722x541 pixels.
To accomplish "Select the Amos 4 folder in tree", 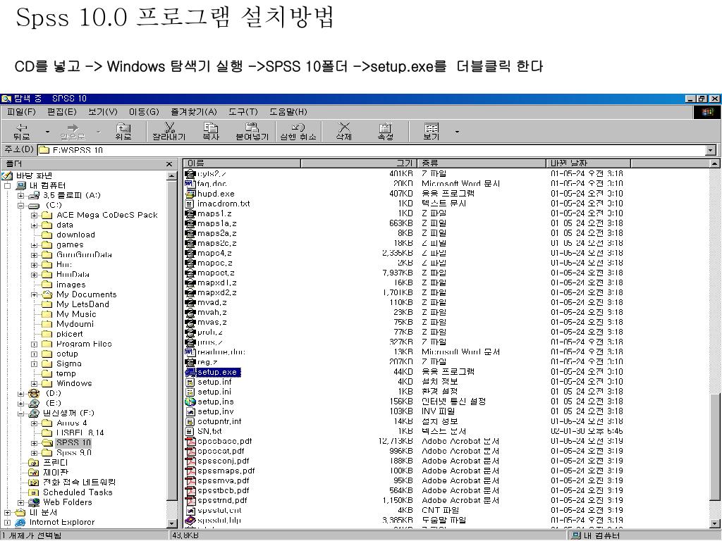I will [x=72, y=423].
